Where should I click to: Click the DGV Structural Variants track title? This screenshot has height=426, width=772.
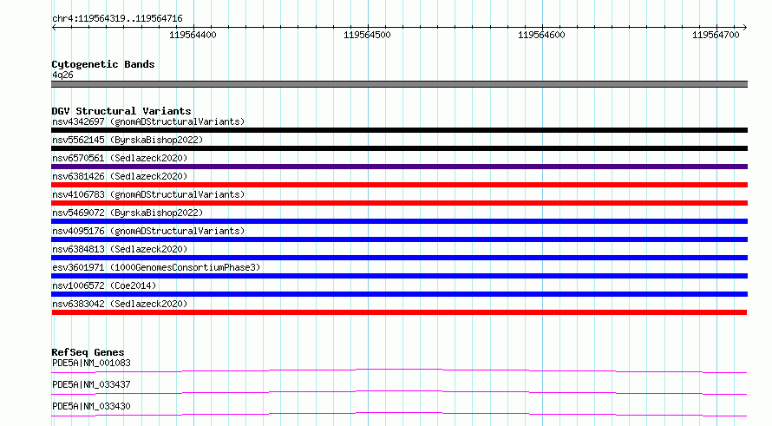click(x=121, y=111)
